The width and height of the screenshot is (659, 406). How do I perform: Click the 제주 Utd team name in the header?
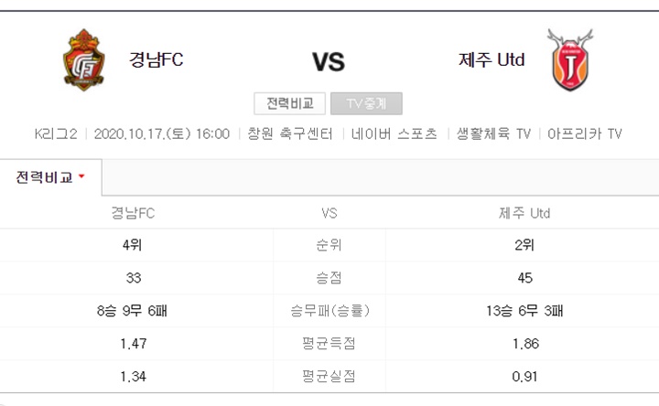tap(492, 59)
